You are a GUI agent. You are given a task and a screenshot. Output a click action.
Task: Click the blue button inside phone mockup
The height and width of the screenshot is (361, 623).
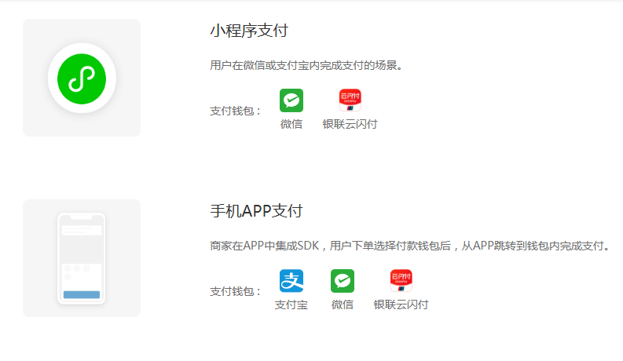click(x=82, y=295)
